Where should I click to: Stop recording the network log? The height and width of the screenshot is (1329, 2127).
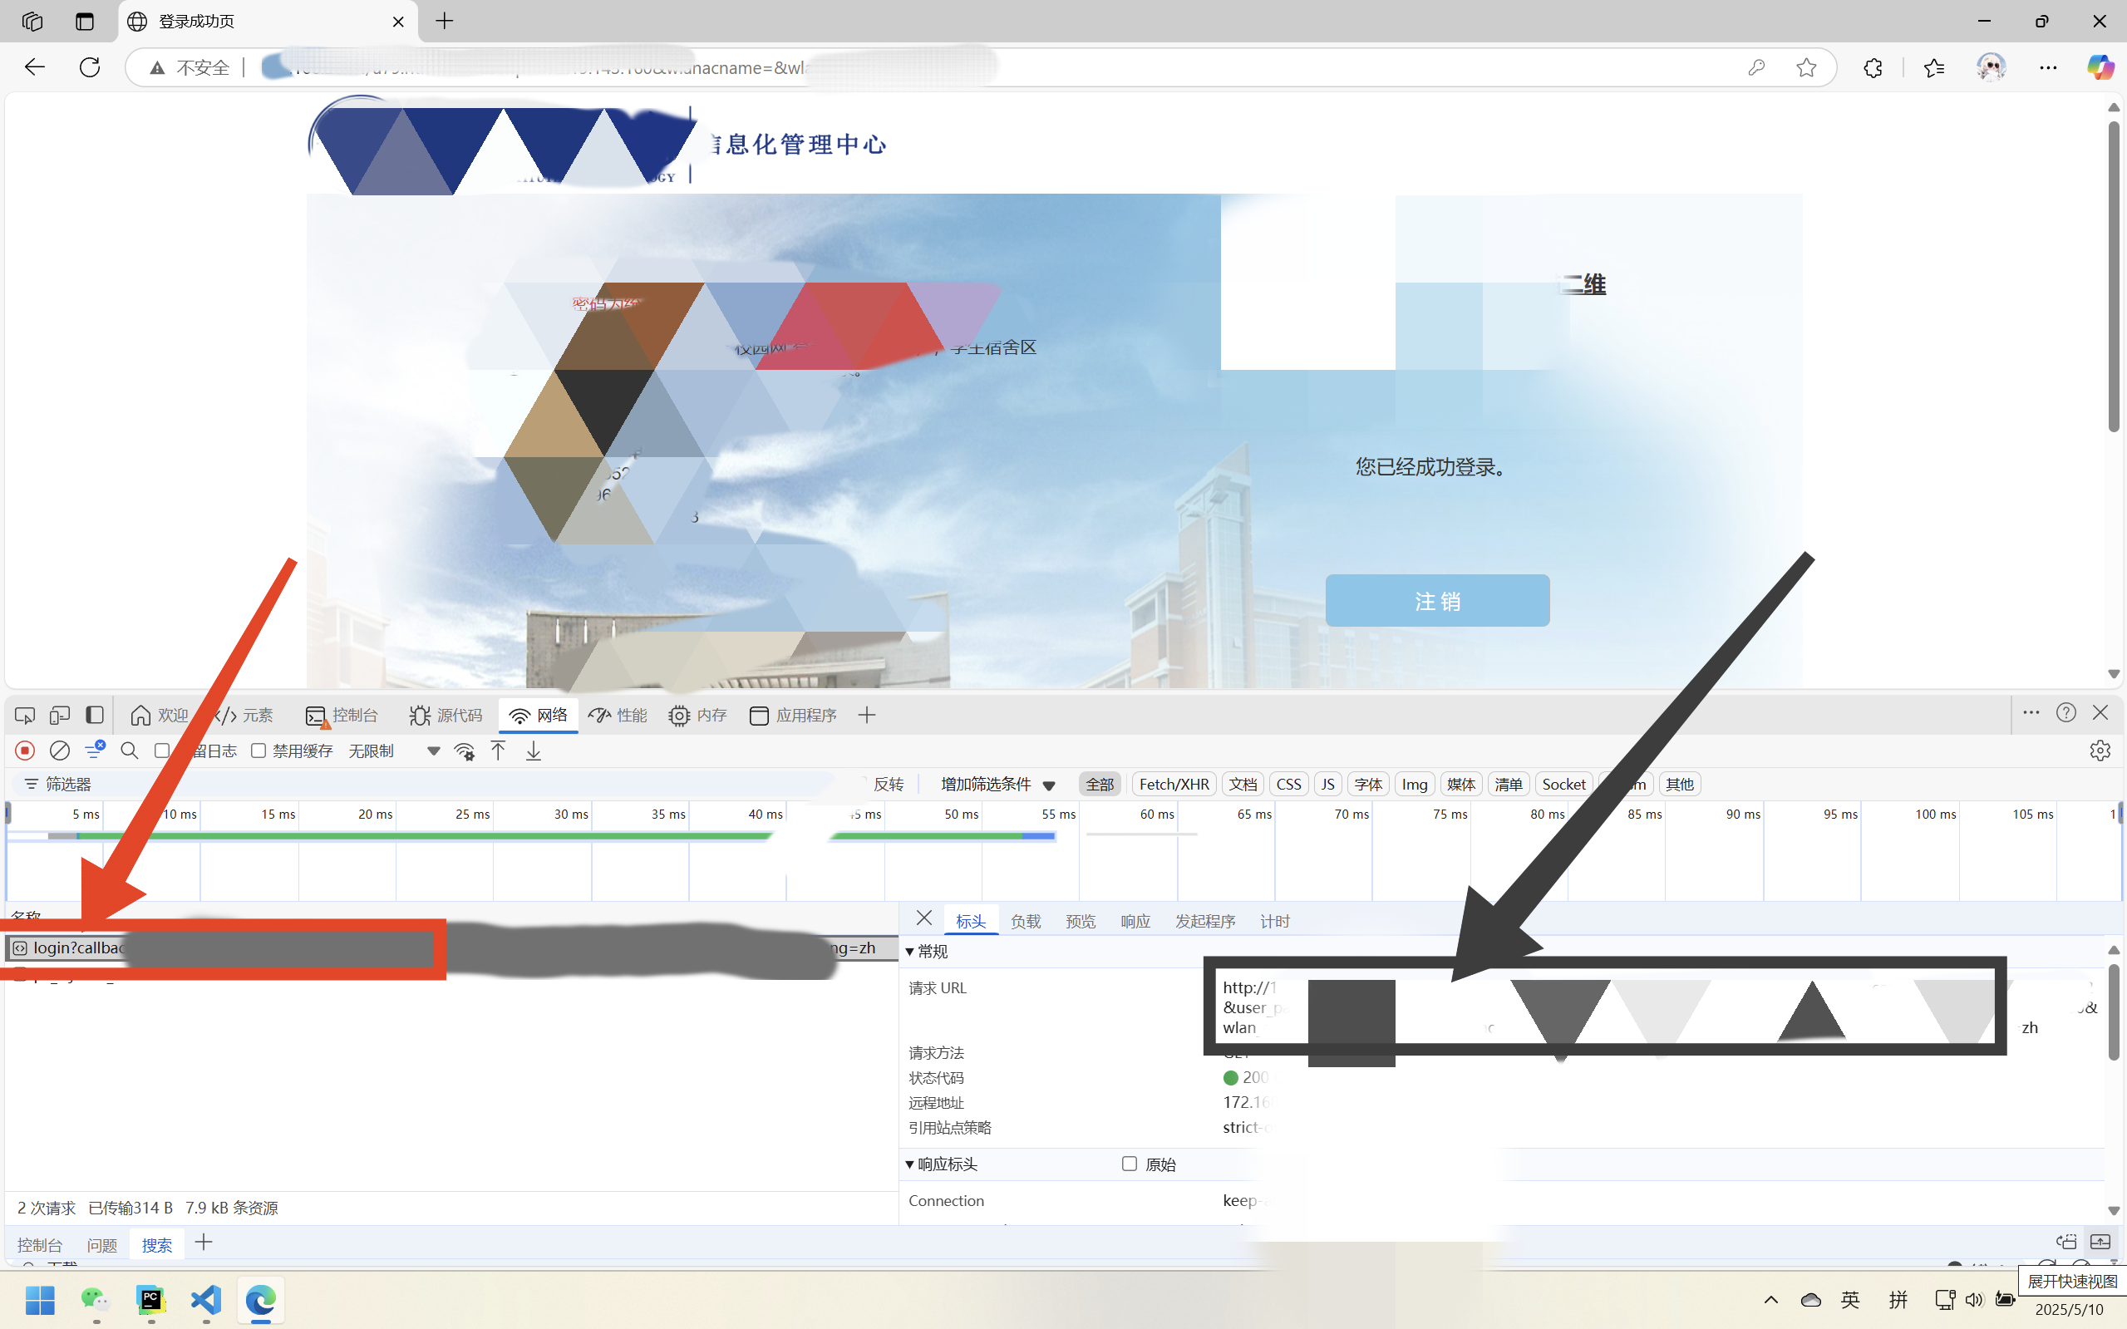[25, 751]
